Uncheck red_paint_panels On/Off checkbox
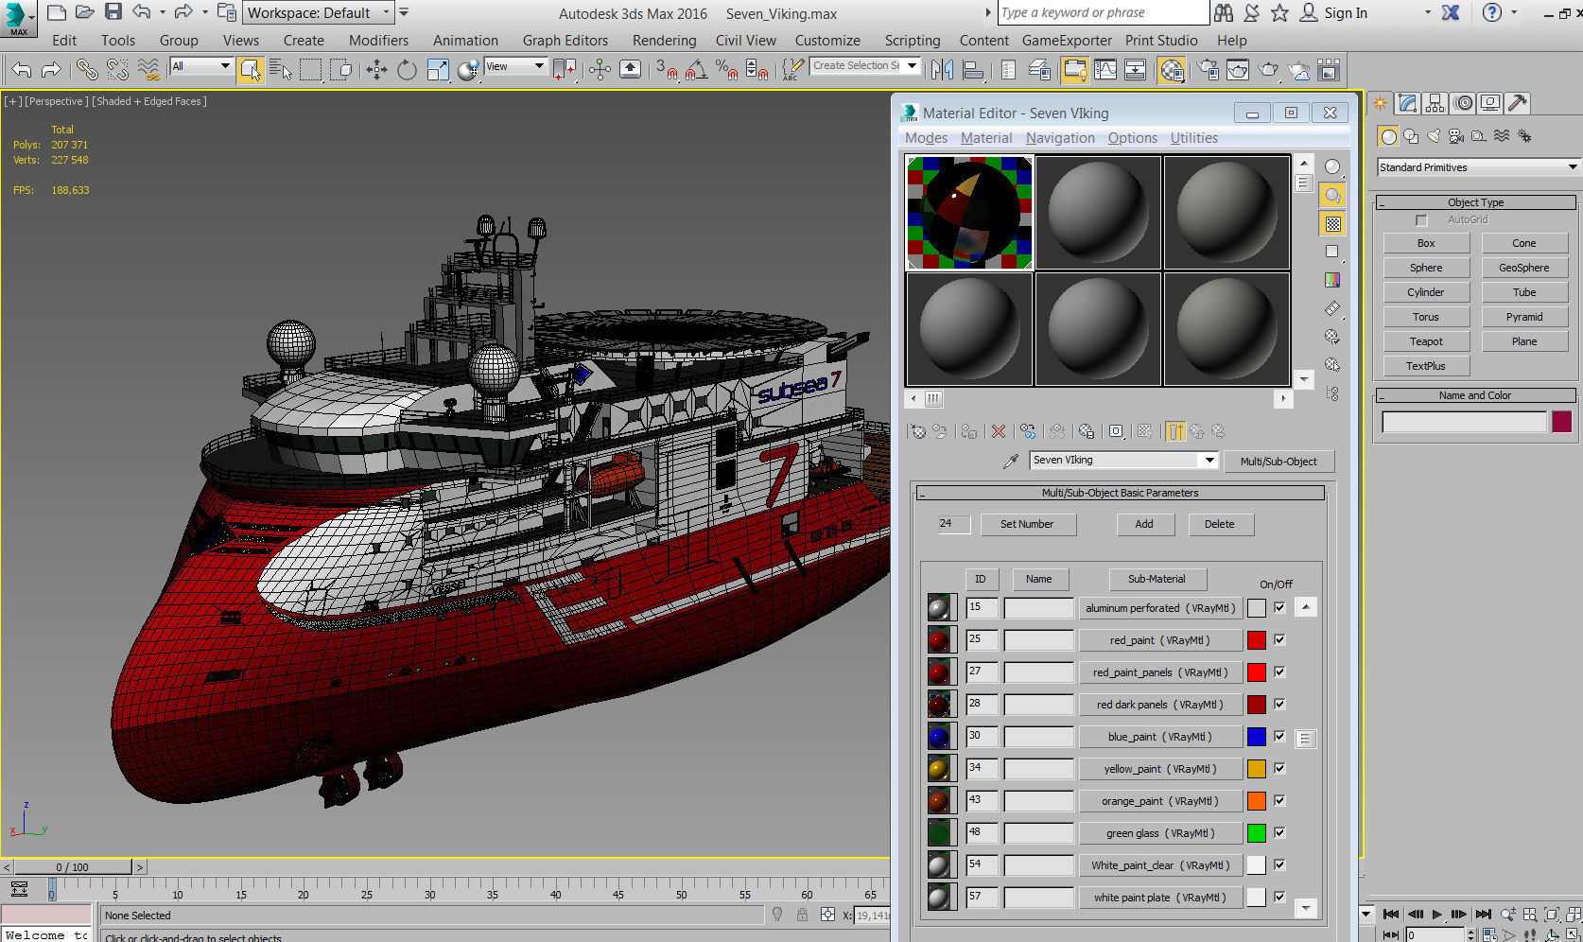Image resolution: width=1583 pixels, height=942 pixels. 1279,672
